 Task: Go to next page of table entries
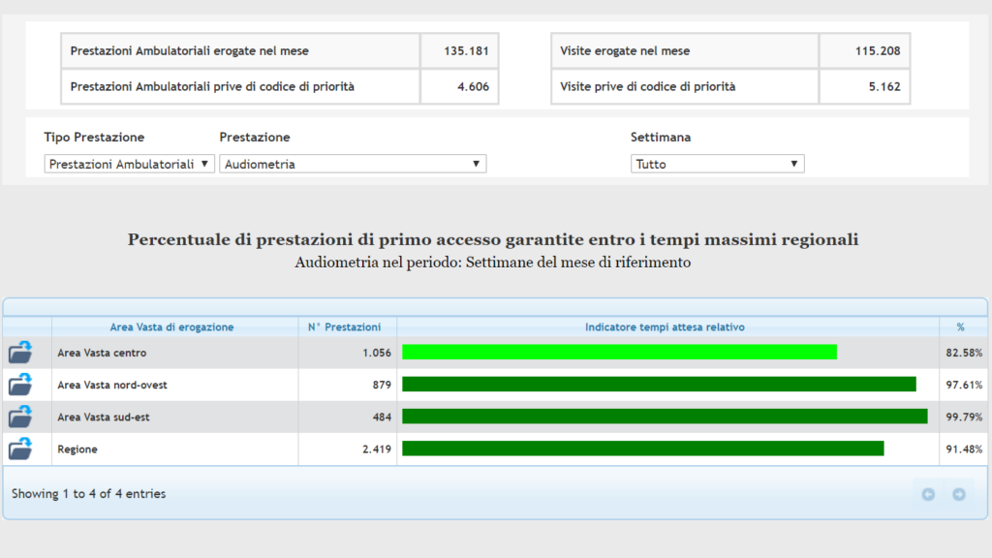pos(958,494)
